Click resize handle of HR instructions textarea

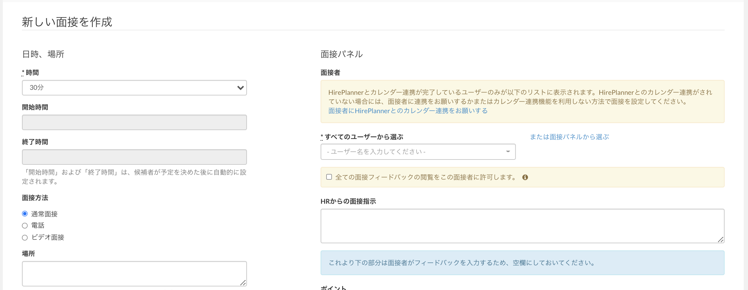click(720, 239)
